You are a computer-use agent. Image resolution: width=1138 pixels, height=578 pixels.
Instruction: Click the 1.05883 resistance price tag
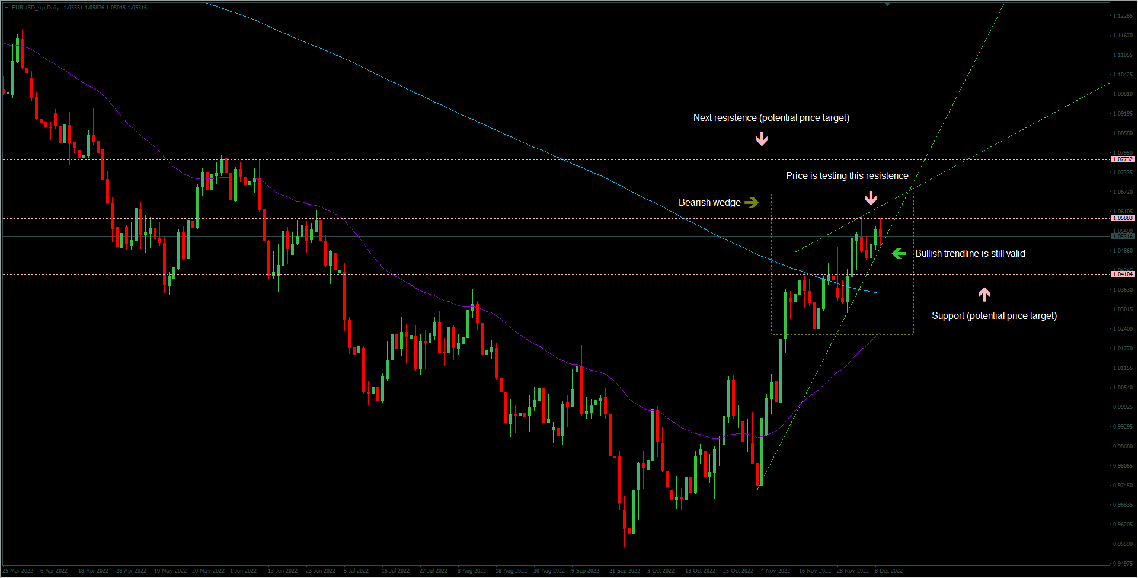tap(1122, 218)
